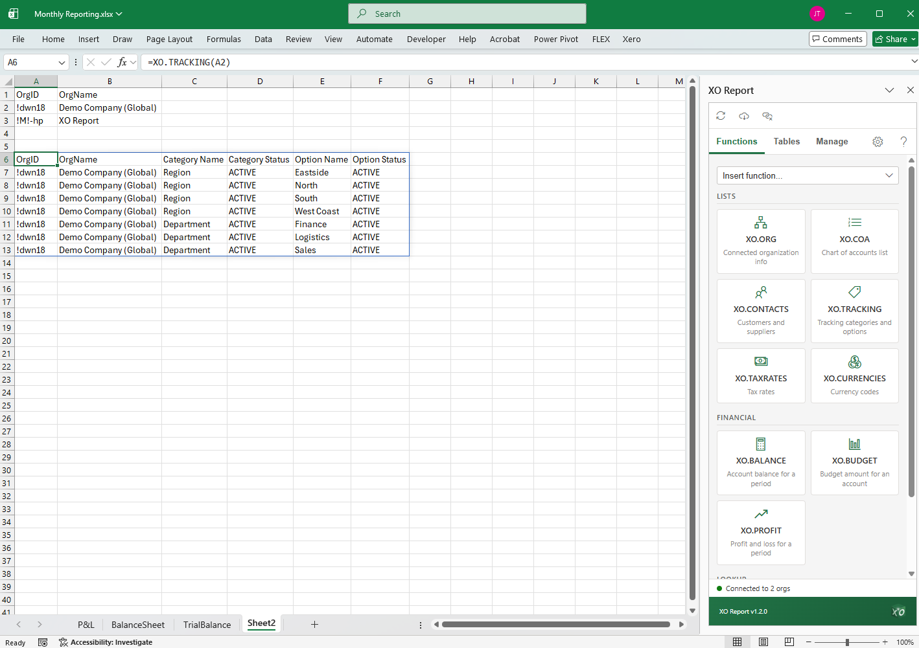The image size is (919, 648).
Task: Confirm formula entry with the checkmark icon
Action: 106,62
